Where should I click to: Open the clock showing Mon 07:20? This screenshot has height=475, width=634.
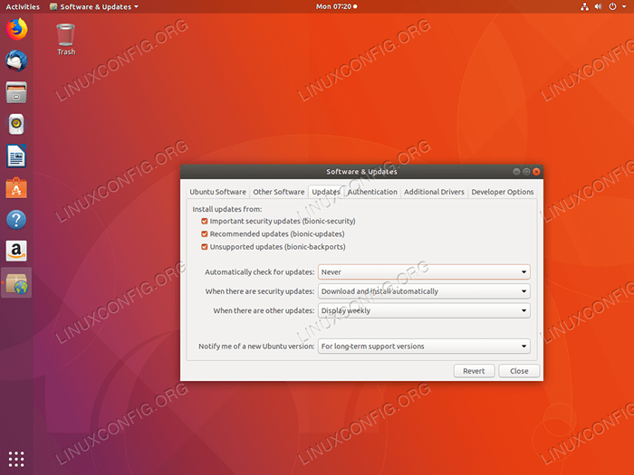point(335,6)
